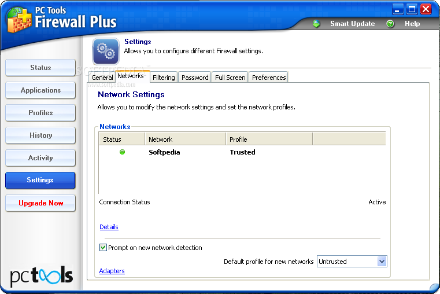Image resolution: width=440 pixels, height=294 pixels.
Task: Sort by the Profile column header
Action: [269, 139]
